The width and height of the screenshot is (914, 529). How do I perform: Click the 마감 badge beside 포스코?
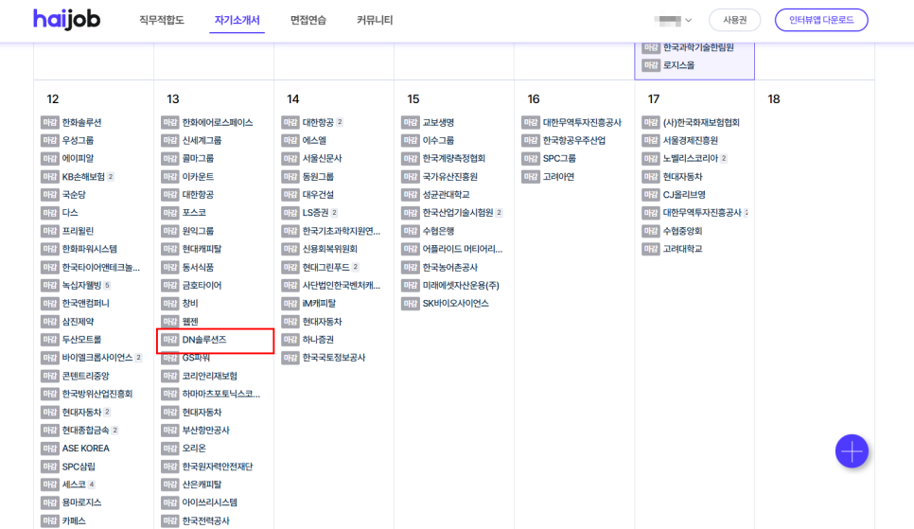coord(170,213)
